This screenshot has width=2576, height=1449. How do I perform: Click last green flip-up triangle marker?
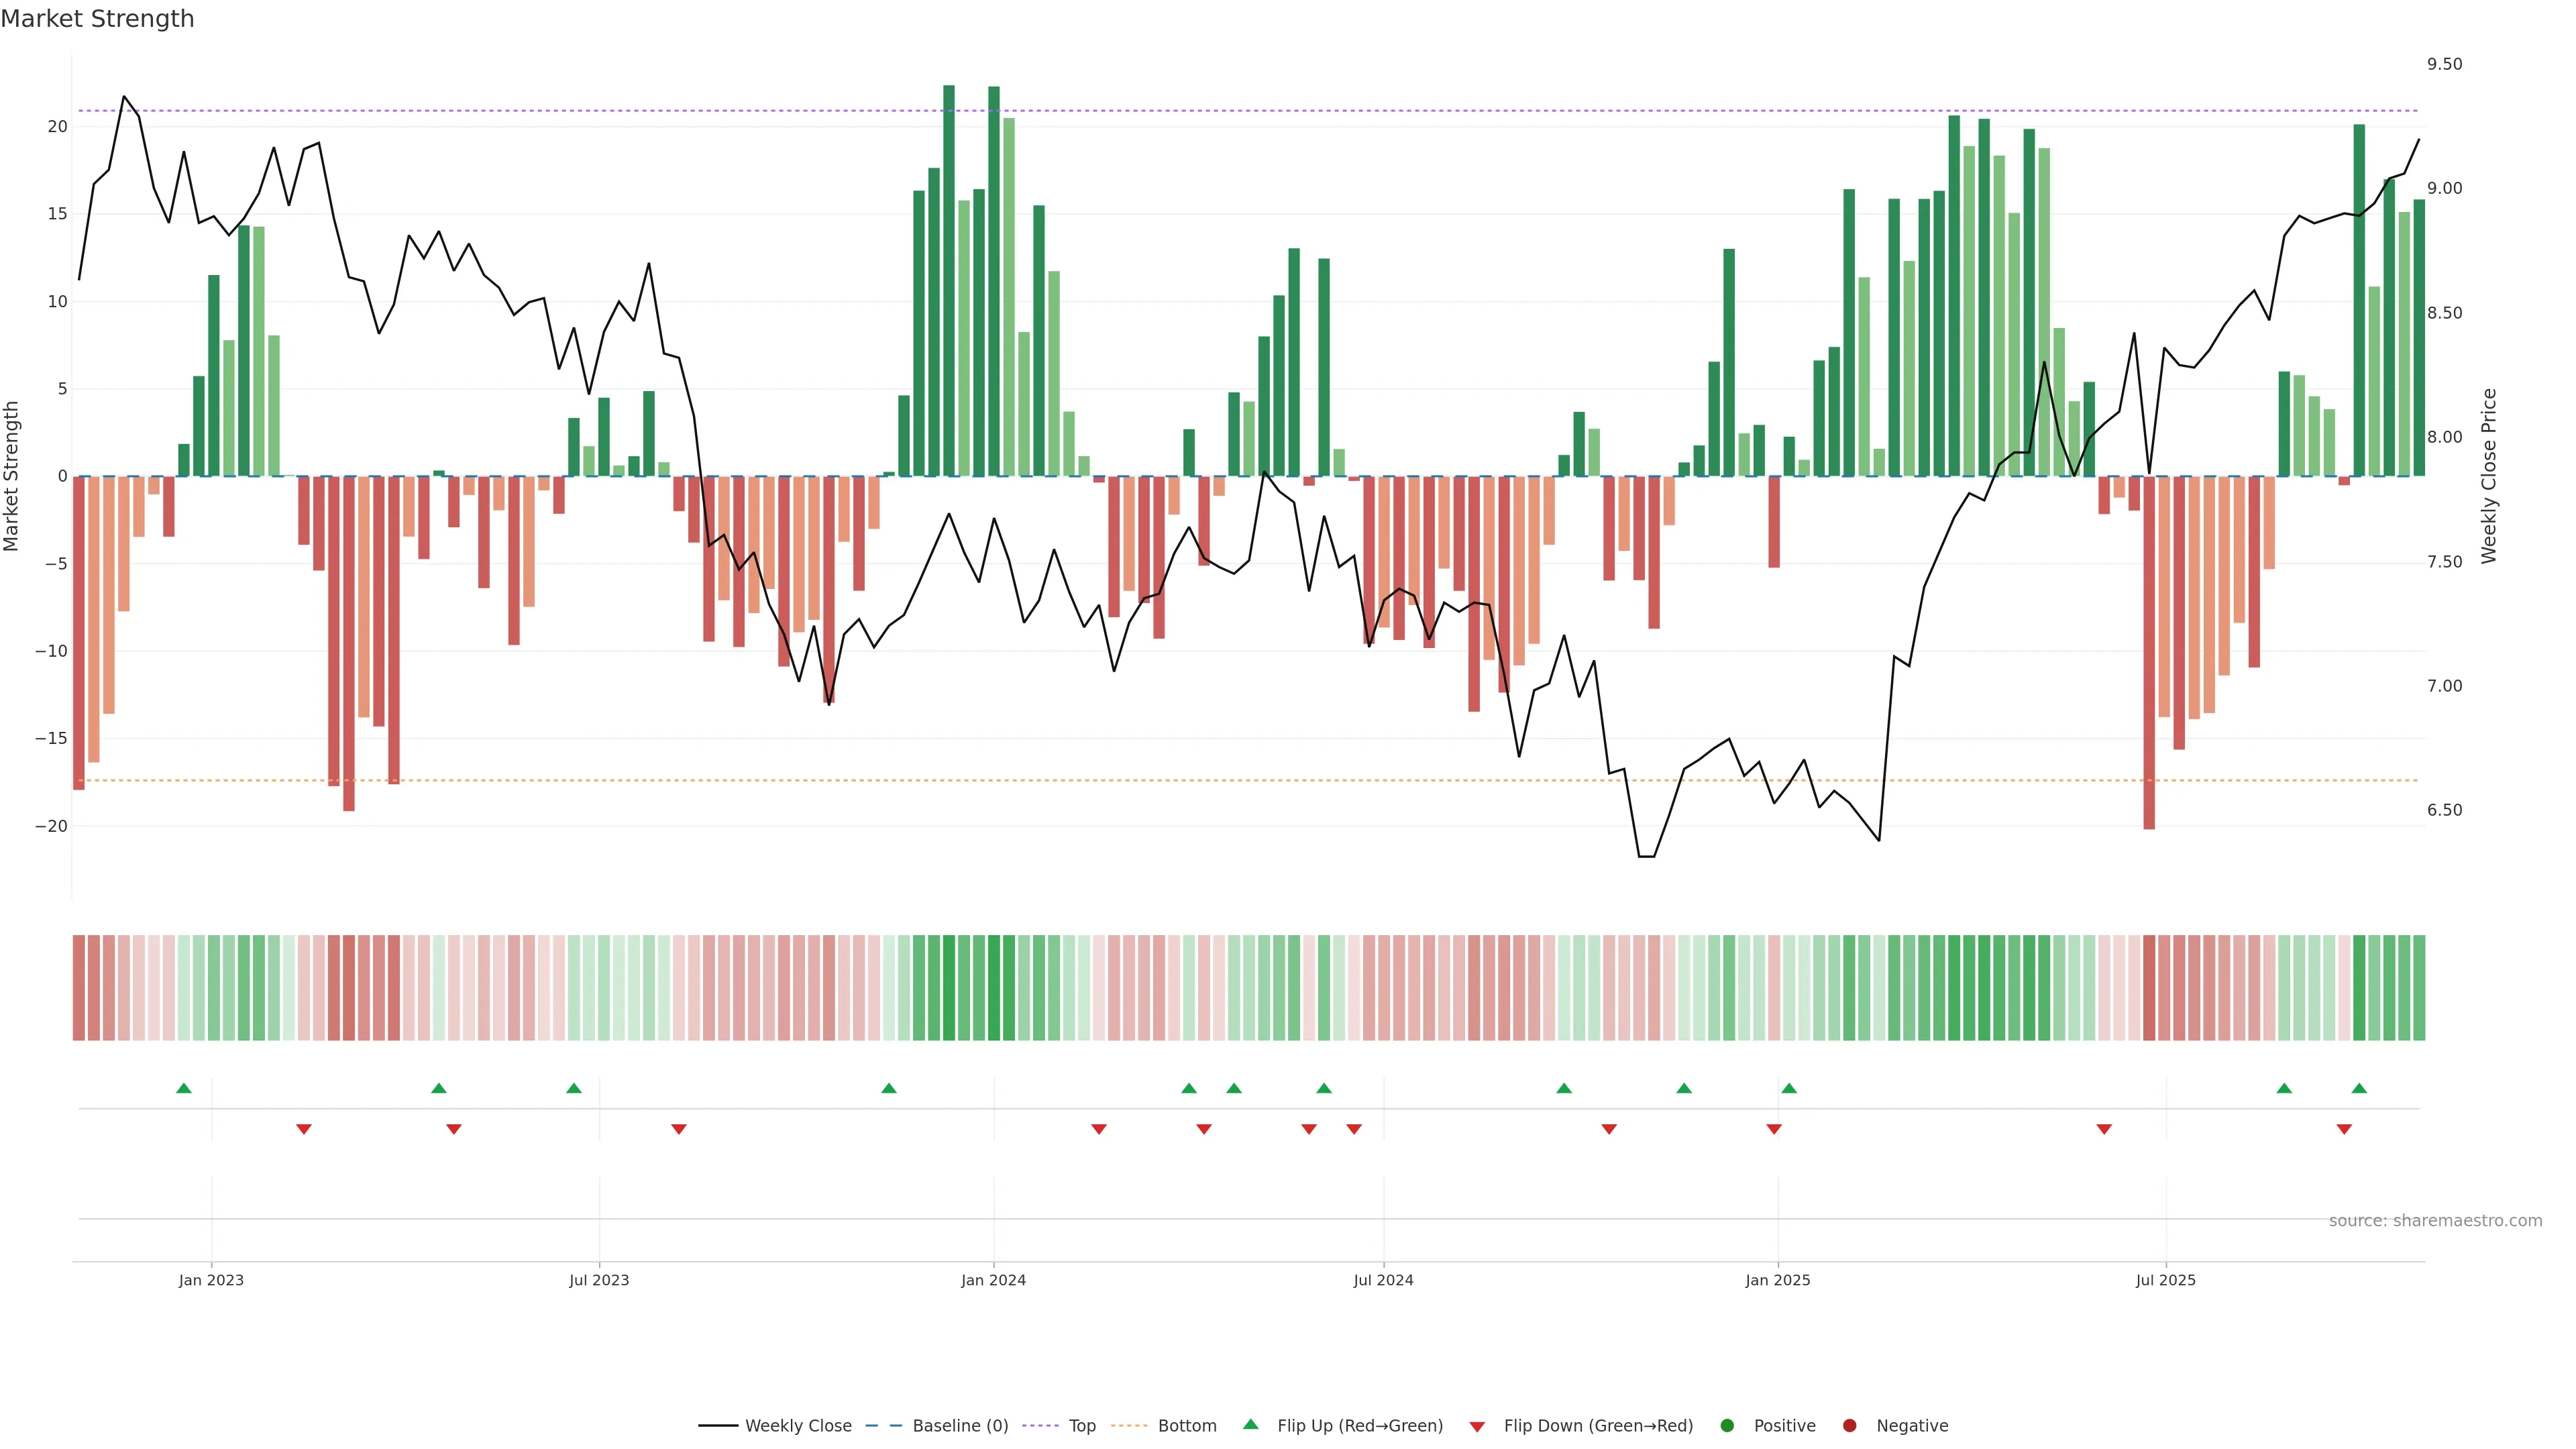click(x=2359, y=1088)
